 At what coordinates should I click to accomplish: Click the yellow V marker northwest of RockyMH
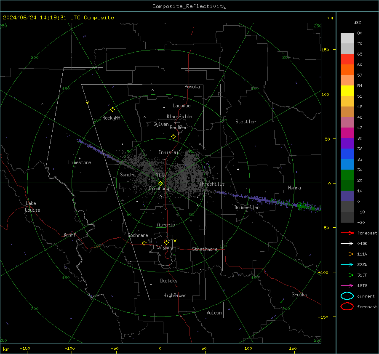coord(88,103)
